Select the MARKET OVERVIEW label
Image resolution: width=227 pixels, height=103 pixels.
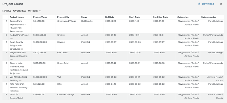click(x=14, y=11)
